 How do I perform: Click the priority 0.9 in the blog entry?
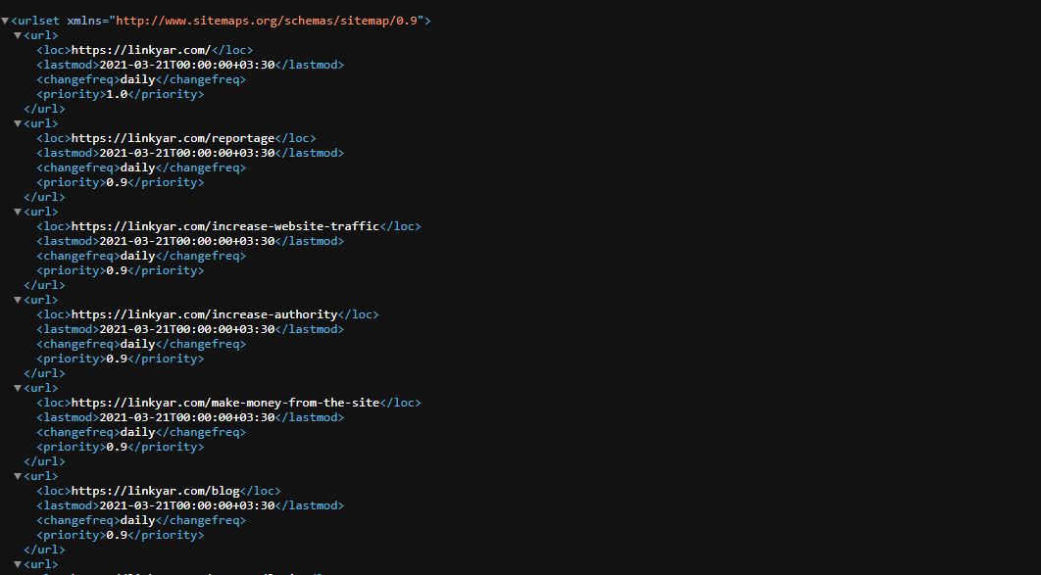[117, 535]
